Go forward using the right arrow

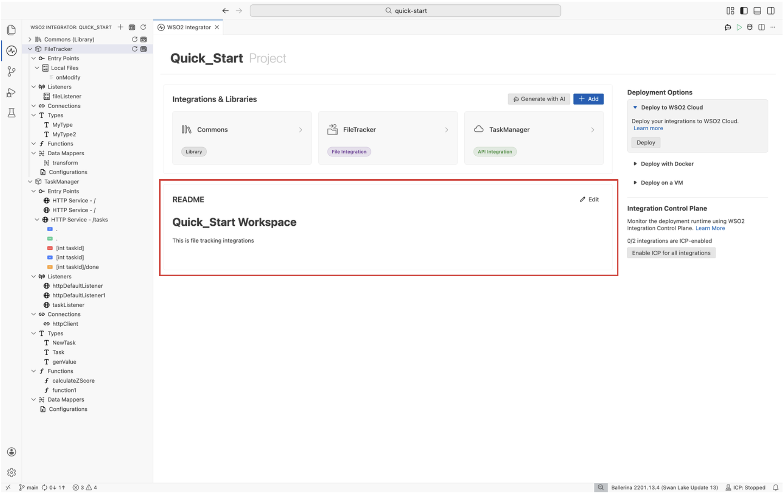point(239,11)
